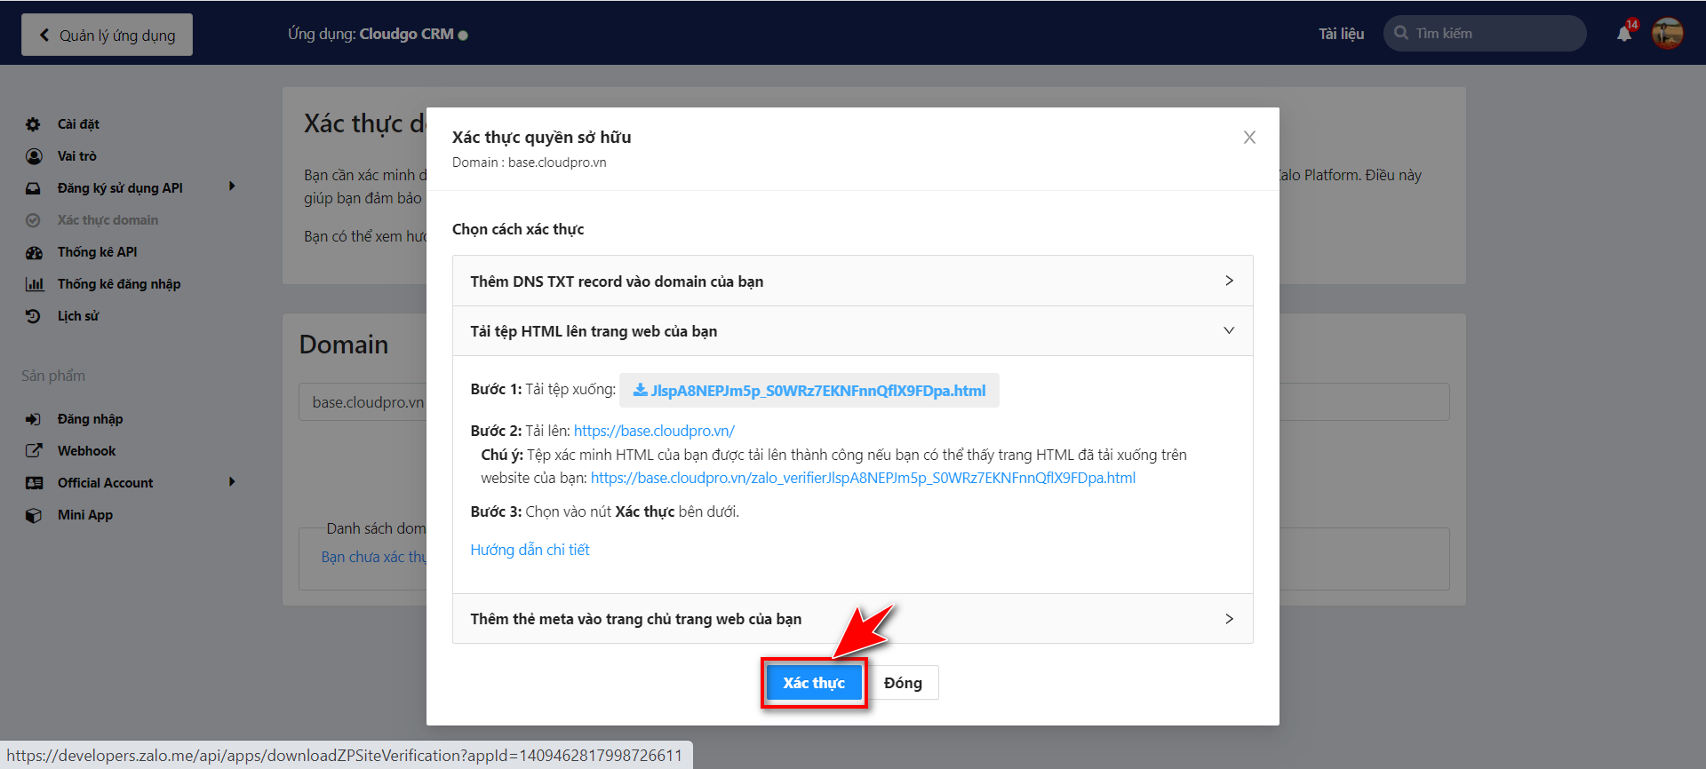The height and width of the screenshot is (769, 1706).
Task: Open Đăng ký sử dụng API menu
Action: [x=120, y=188]
